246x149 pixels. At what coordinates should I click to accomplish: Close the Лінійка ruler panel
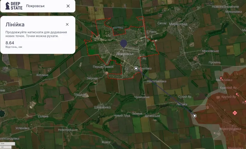coord(67,25)
